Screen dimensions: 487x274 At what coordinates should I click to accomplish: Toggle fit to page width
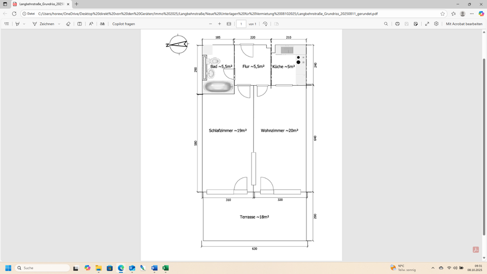(229, 24)
